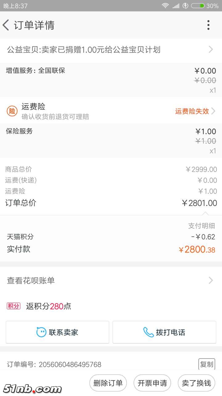Click the 开票申请 button
Image resolution: width=222 pixels, height=396 pixels.
point(152,383)
